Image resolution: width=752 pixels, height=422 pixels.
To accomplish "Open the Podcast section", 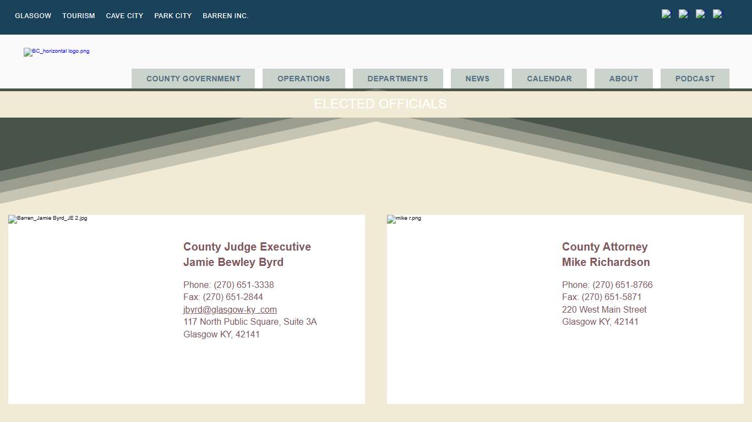I will click(x=695, y=79).
